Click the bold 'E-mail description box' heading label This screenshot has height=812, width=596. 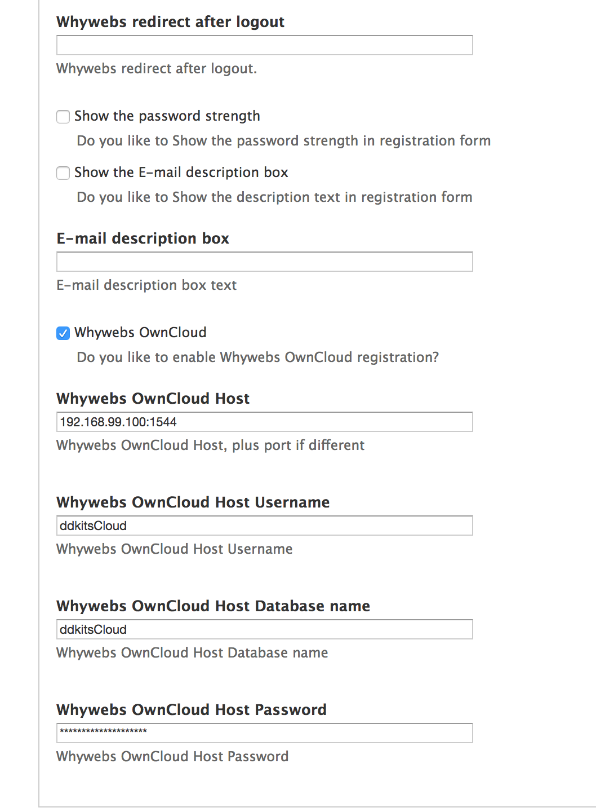(x=143, y=239)
